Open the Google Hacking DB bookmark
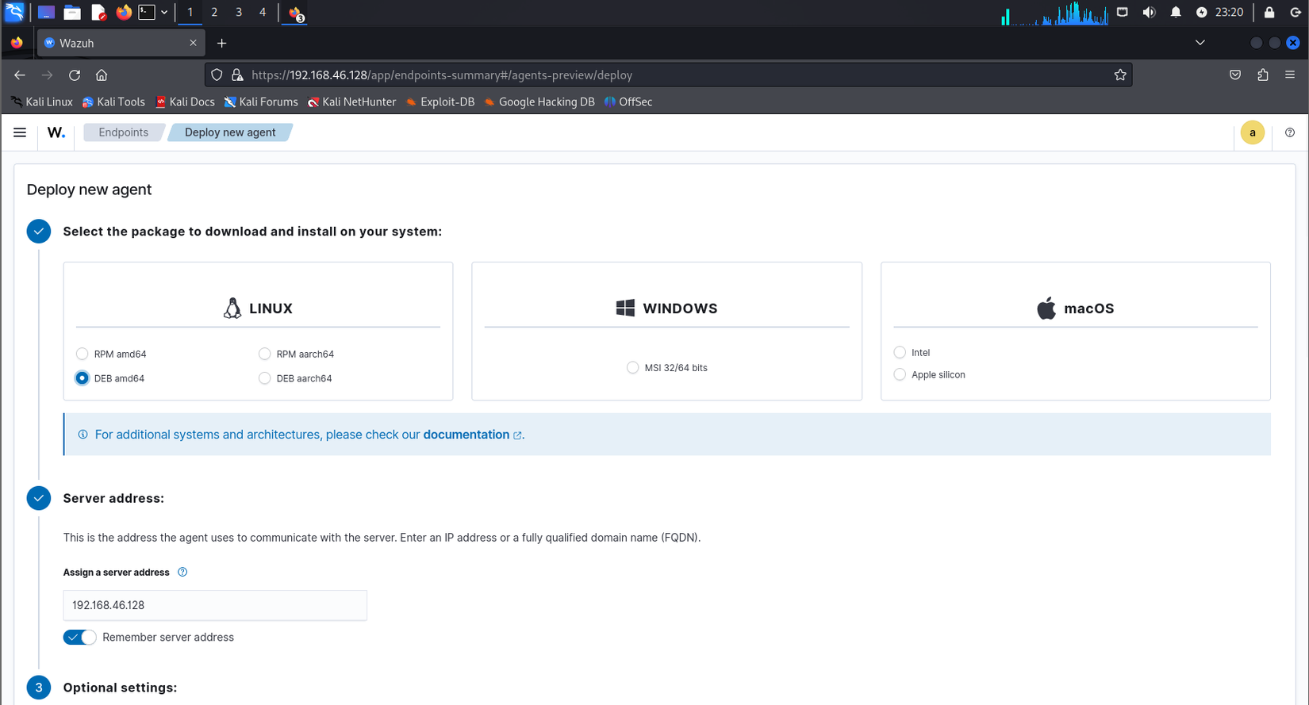The image size is (1309, 705). pyautogui.click(x=539, y=102)
